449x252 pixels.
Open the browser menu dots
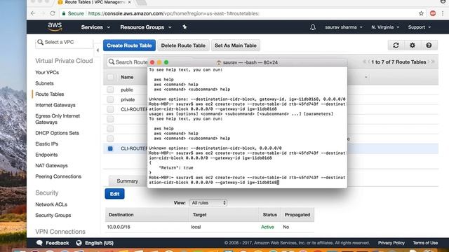(x=443, y=13)
